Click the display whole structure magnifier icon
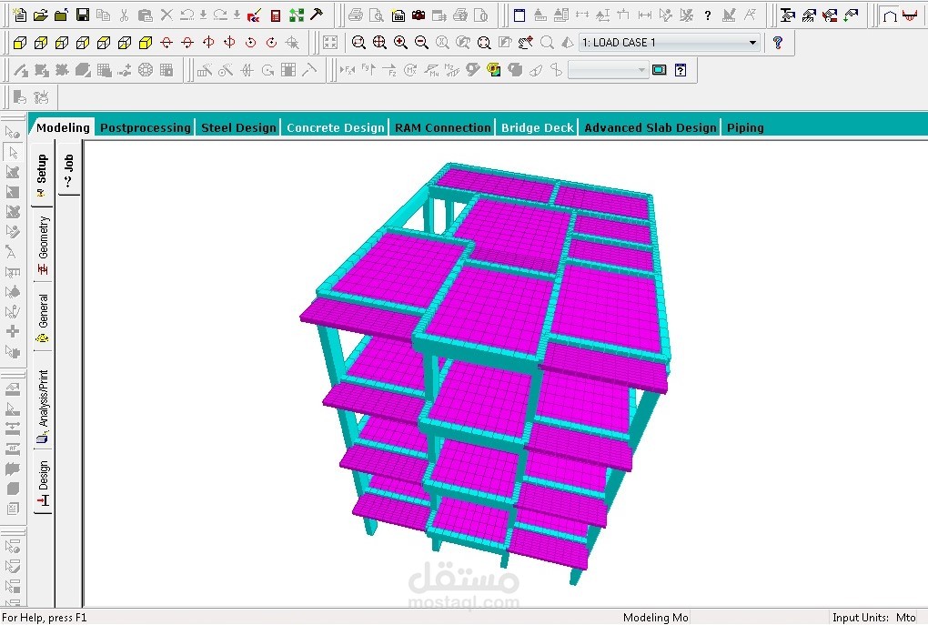The image size is (928, 625). (x=484, y=43)
